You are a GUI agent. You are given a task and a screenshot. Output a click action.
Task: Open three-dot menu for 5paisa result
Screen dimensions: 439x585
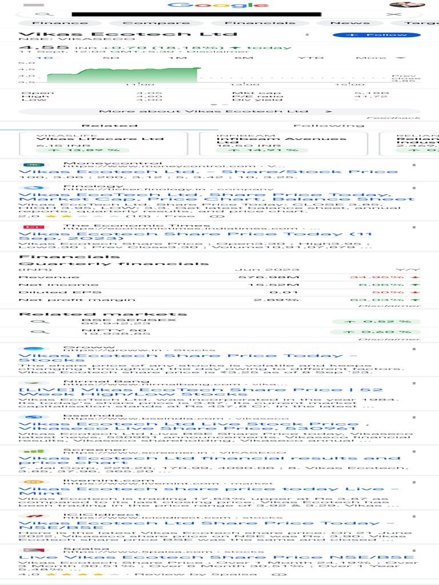(414, 551)
